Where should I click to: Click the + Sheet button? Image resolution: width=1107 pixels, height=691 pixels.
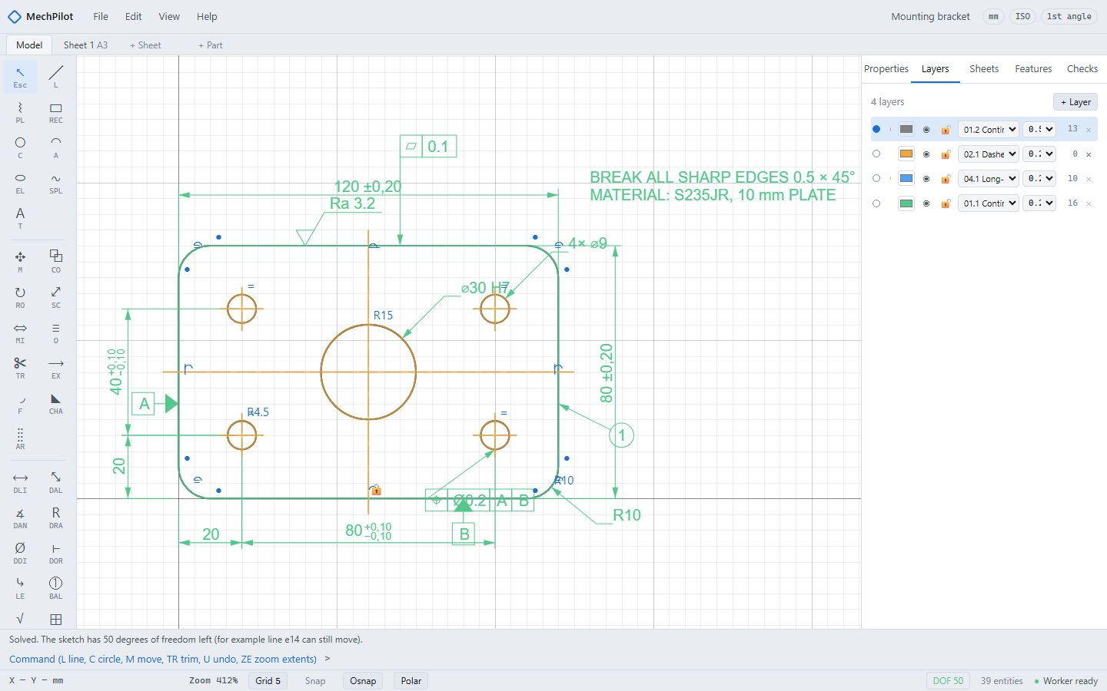(145, 45)
